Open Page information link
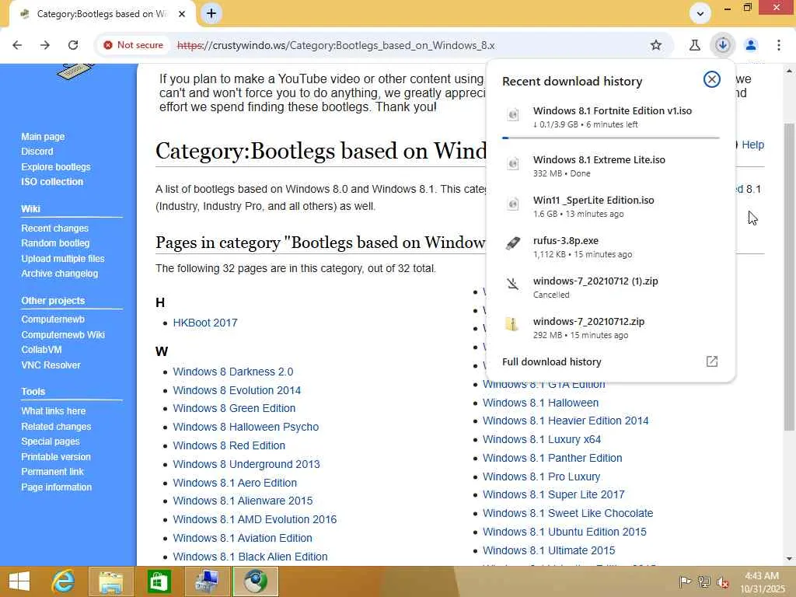Image resolution: width=796 pixels, height=597 pixels. (56, 487)
